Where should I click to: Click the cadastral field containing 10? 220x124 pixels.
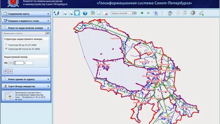click(x=10, y=63)
